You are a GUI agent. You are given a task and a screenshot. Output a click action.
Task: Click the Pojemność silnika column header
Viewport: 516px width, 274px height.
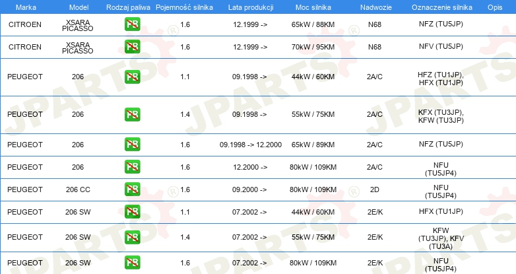tap(184, 7)
